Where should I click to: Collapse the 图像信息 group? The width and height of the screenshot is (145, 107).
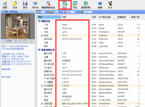tap(39, 21)
